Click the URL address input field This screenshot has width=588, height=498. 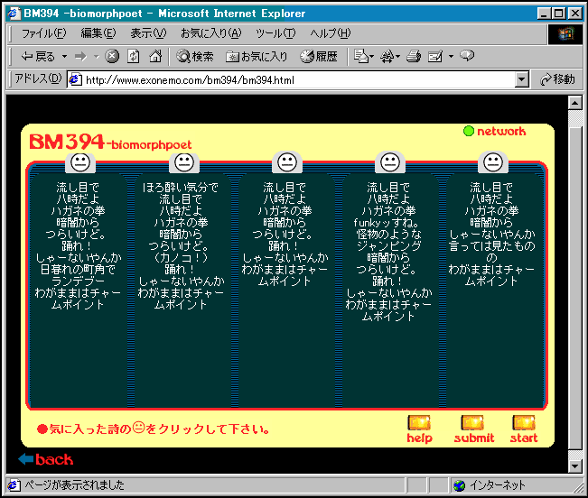[x=298, y=79]
